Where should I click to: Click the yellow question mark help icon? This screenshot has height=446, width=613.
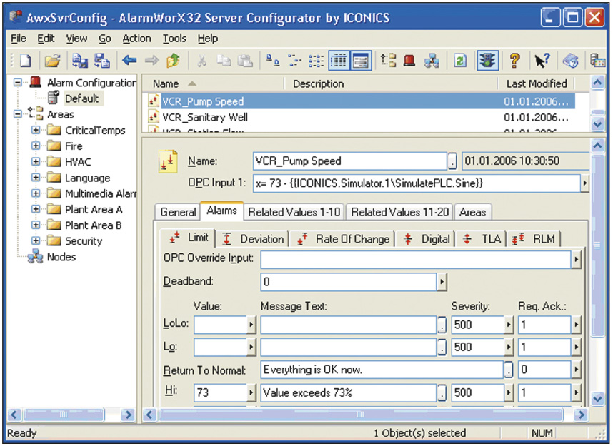[515, 61]
